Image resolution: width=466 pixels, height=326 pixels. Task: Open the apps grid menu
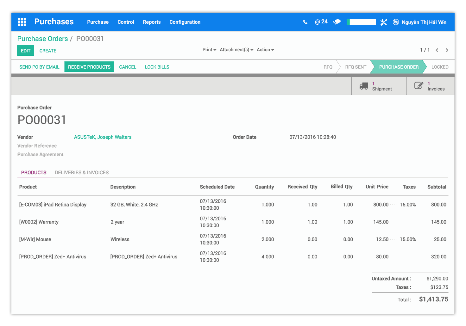22,22
